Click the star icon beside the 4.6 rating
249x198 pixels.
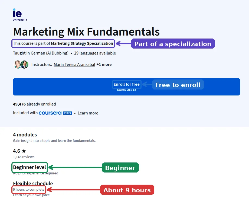pyautogui.click(x=24, y=151)
